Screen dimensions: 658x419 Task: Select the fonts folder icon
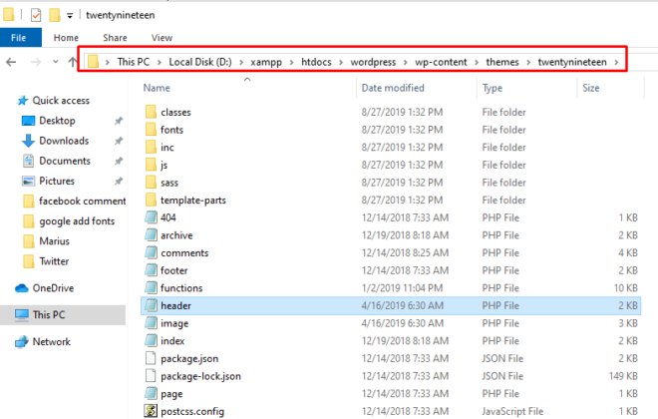pyautogui.click(x=151, y=130)
